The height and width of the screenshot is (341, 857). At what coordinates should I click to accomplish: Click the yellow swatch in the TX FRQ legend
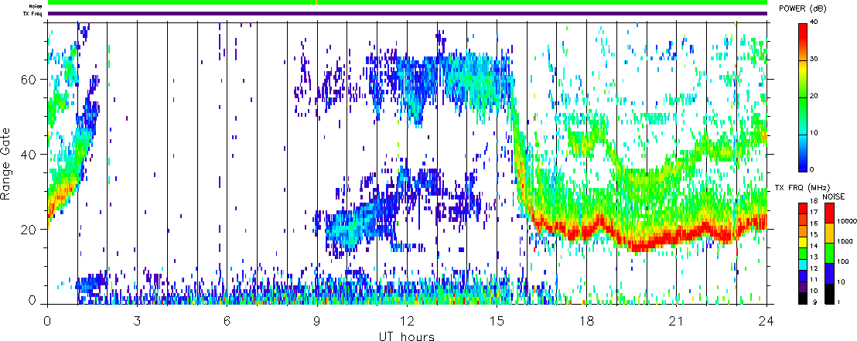pyautogui.click(x=803, y=243)
